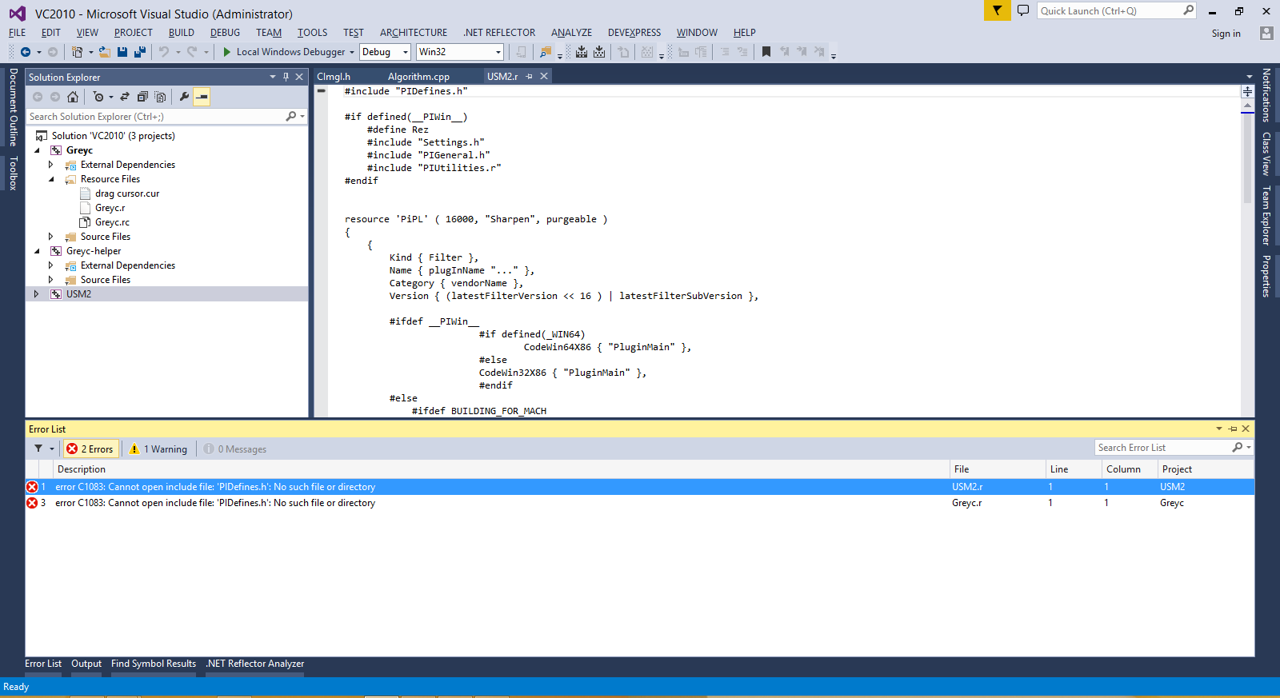Click the Collapse All icon in Solution Explorer
Image resolution: width=1280 pixels, height=698 pixels.
pyautogui.click(x=142, y=97)
